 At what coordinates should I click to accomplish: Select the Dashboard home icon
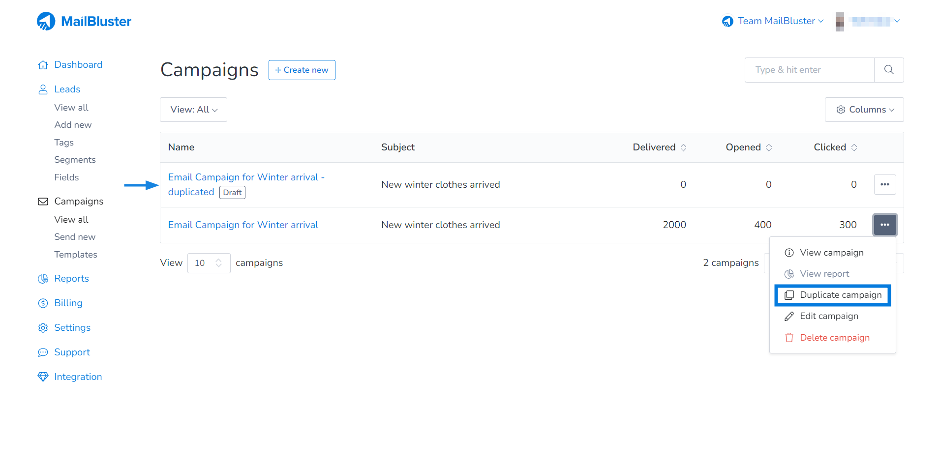(43, 64)
